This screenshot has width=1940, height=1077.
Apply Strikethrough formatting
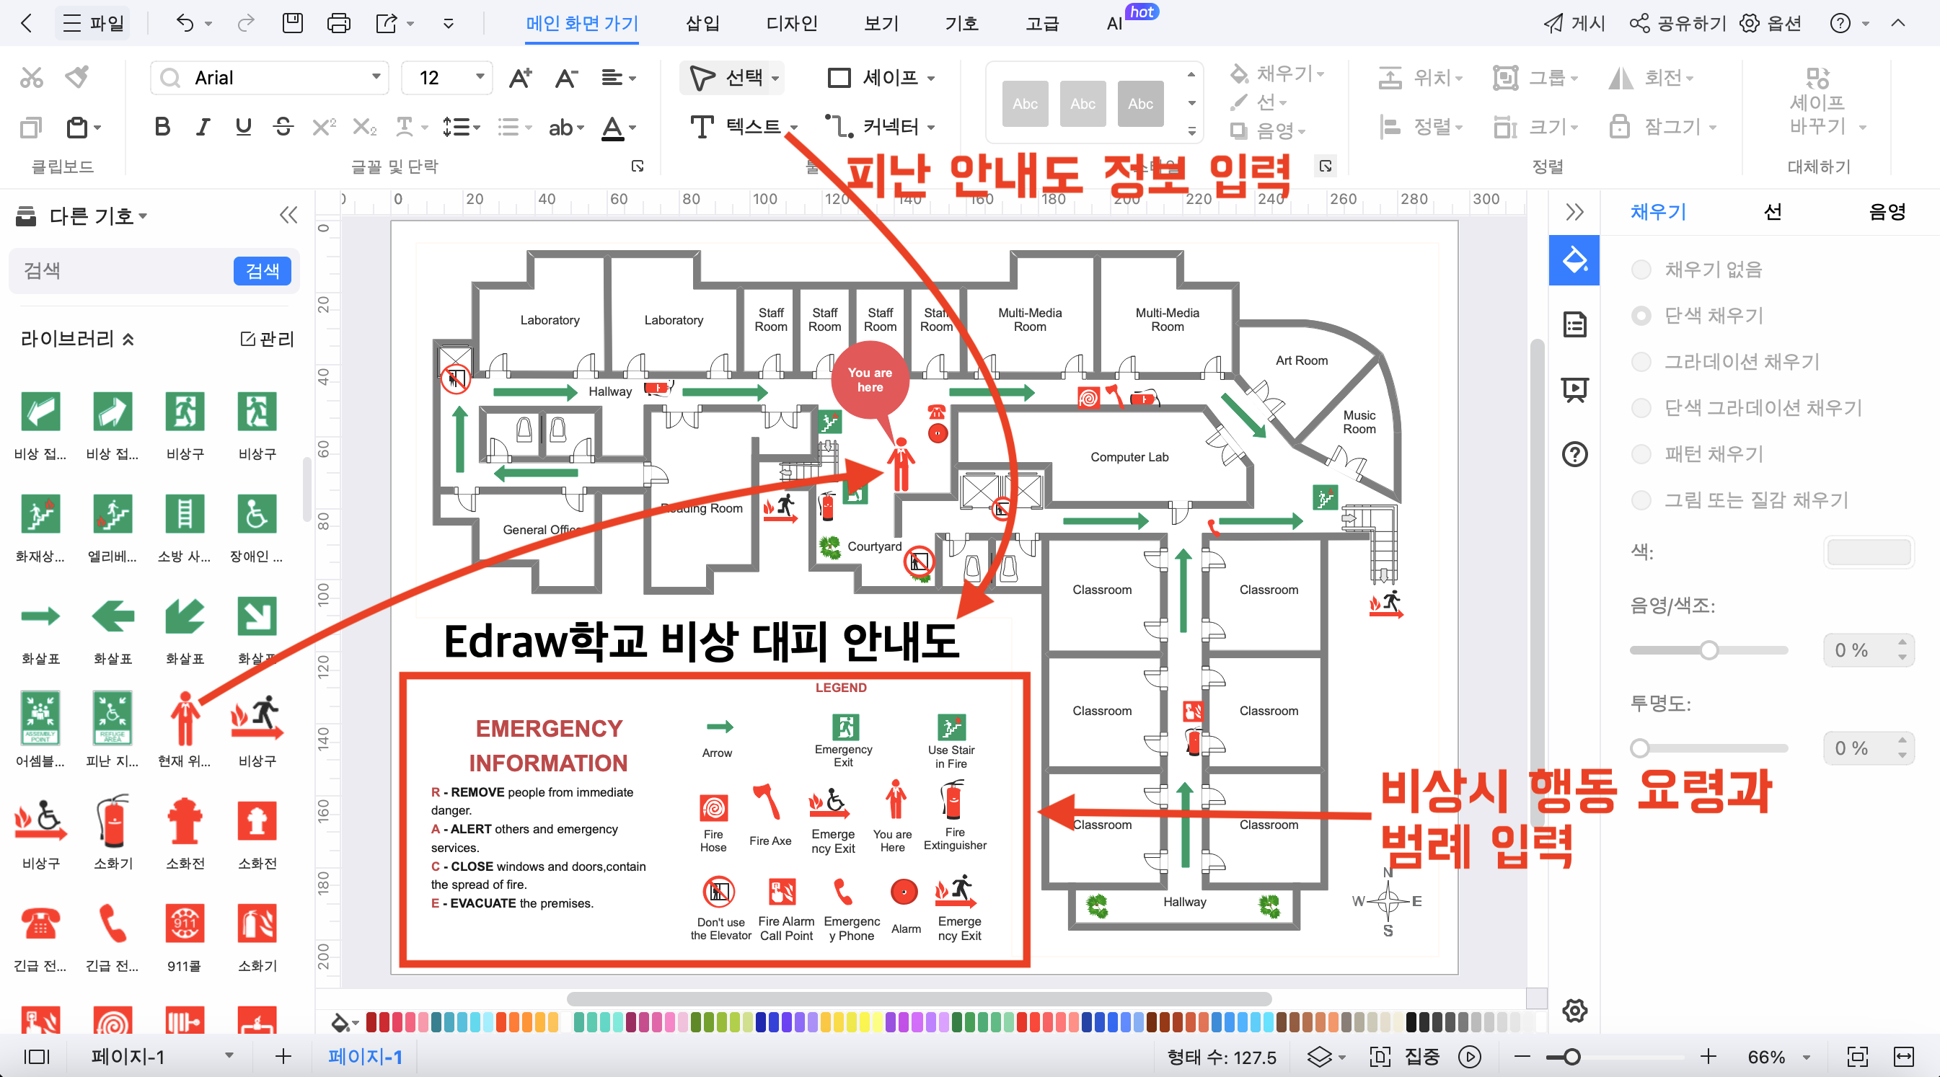(283, 127)
